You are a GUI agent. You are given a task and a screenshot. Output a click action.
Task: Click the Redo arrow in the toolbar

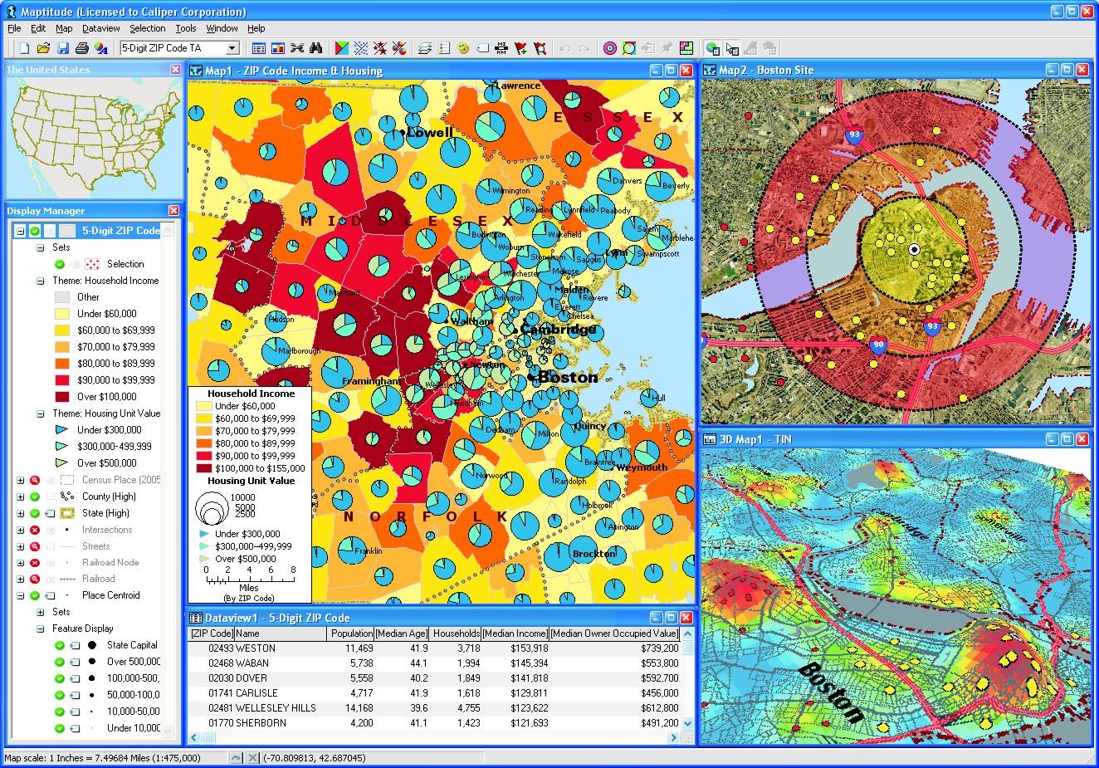[x=584, y=48]
